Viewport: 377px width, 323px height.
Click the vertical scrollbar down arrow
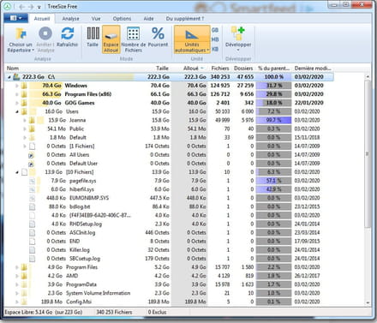368,302
